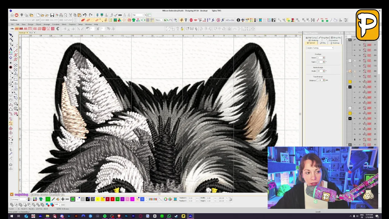
Task: Click the plus Add color icon
Action: [x=63, y=199]
